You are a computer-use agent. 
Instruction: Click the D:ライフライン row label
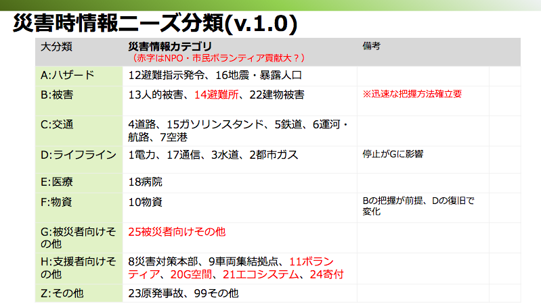coord(79,155)
